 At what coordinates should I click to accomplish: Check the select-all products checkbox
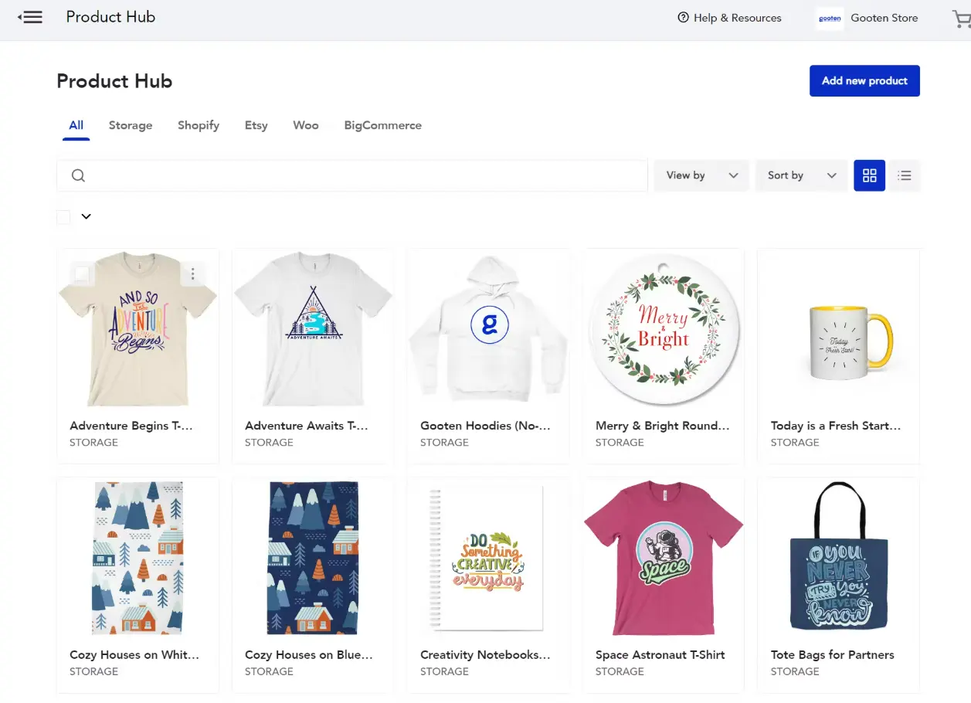pos(63,216)
